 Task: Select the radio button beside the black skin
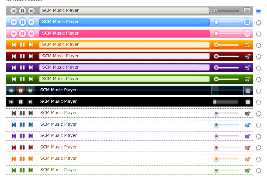click(x=259, y=102)
